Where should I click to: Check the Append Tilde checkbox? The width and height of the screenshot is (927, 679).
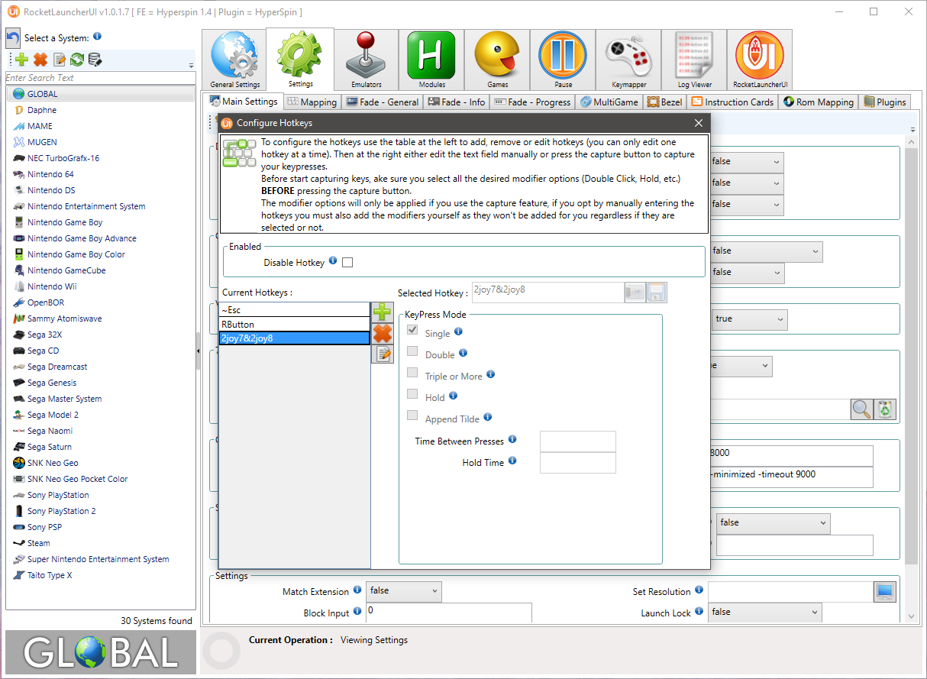(412, 416)
